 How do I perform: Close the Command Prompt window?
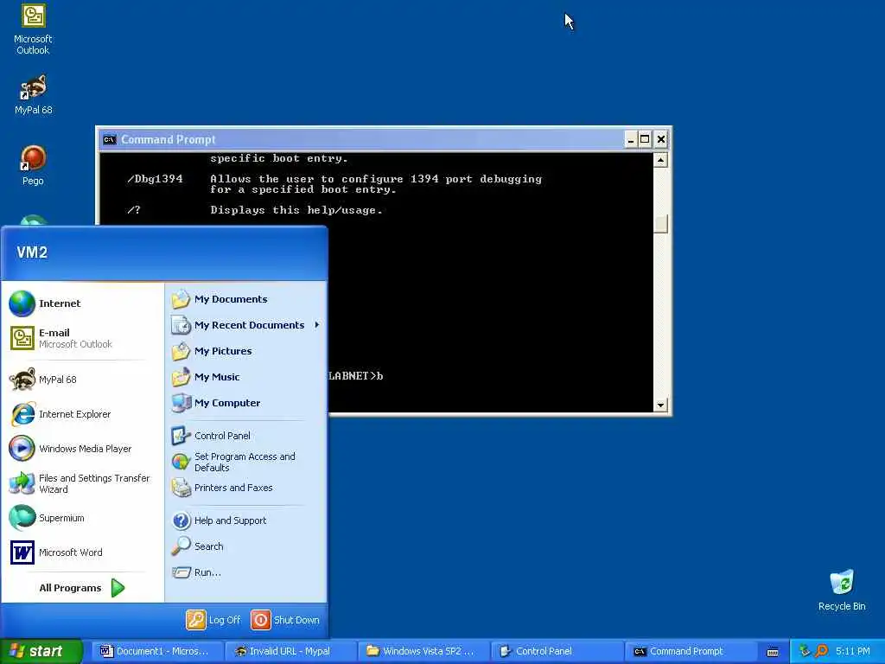(661, 139)
